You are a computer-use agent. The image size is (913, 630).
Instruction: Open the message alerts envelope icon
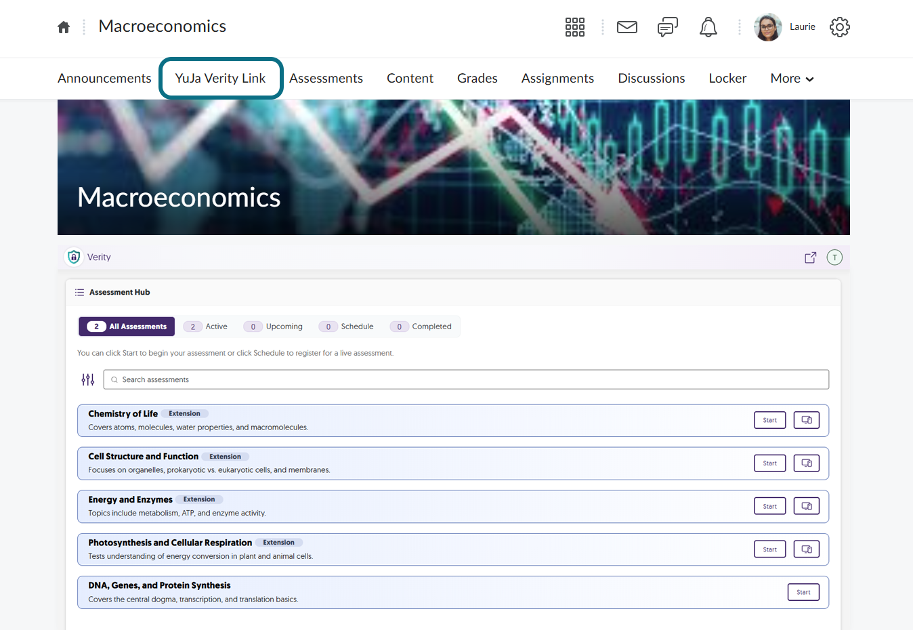tap(627, 27)
